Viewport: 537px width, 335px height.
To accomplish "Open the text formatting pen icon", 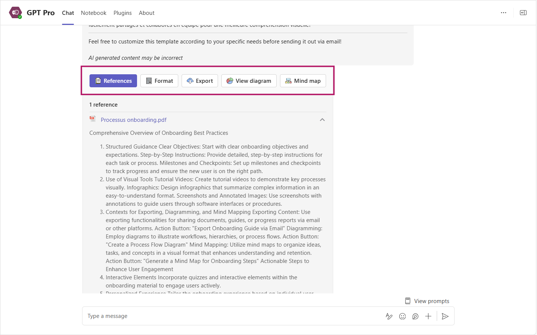I will click(x=389, y=316).
